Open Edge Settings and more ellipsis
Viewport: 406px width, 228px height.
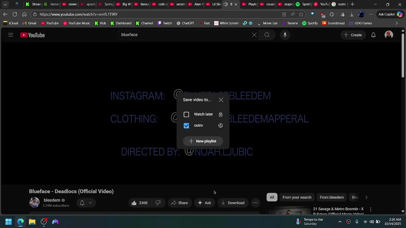click(x=371, y=14)
